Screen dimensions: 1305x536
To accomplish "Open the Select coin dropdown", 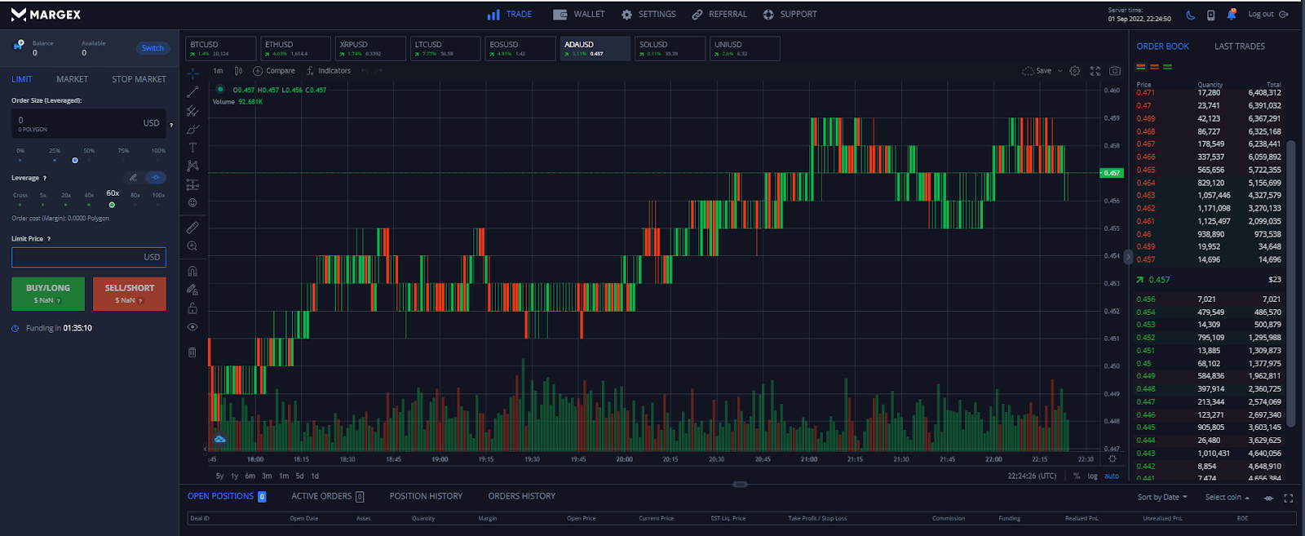I will pyautogui.click(x=1227, y=497).
